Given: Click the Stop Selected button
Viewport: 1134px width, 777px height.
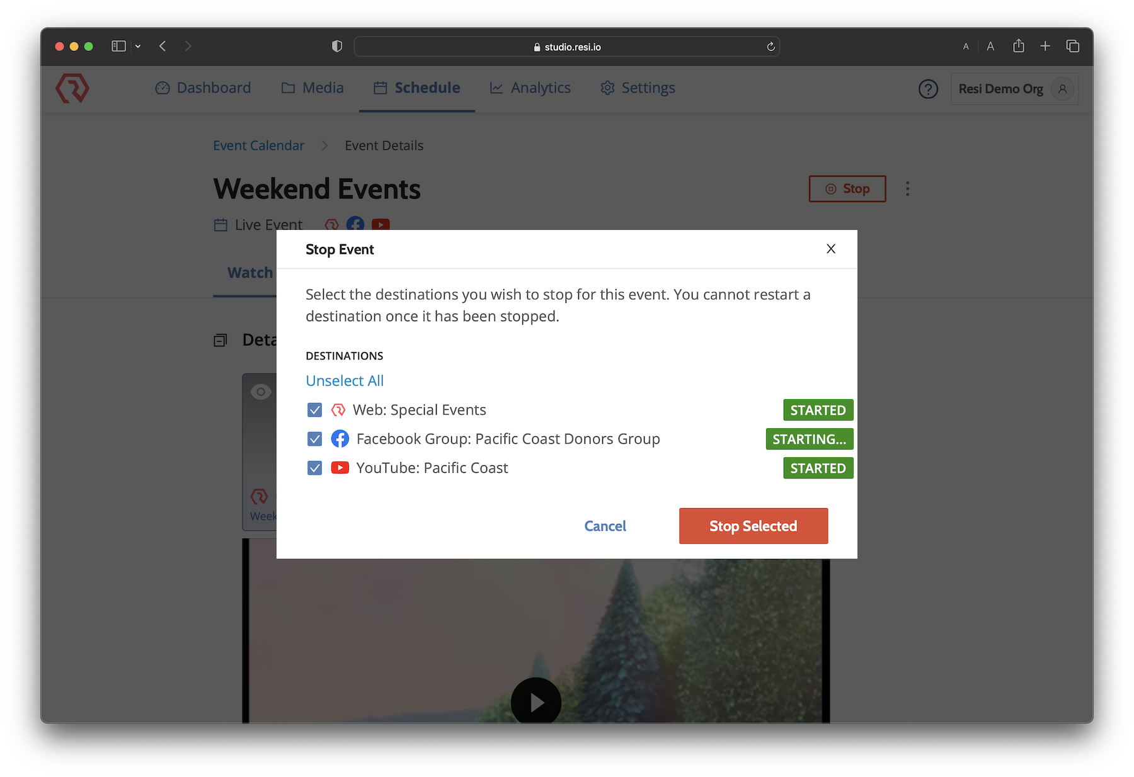Looking at the screenshot, I should (753, 526).
